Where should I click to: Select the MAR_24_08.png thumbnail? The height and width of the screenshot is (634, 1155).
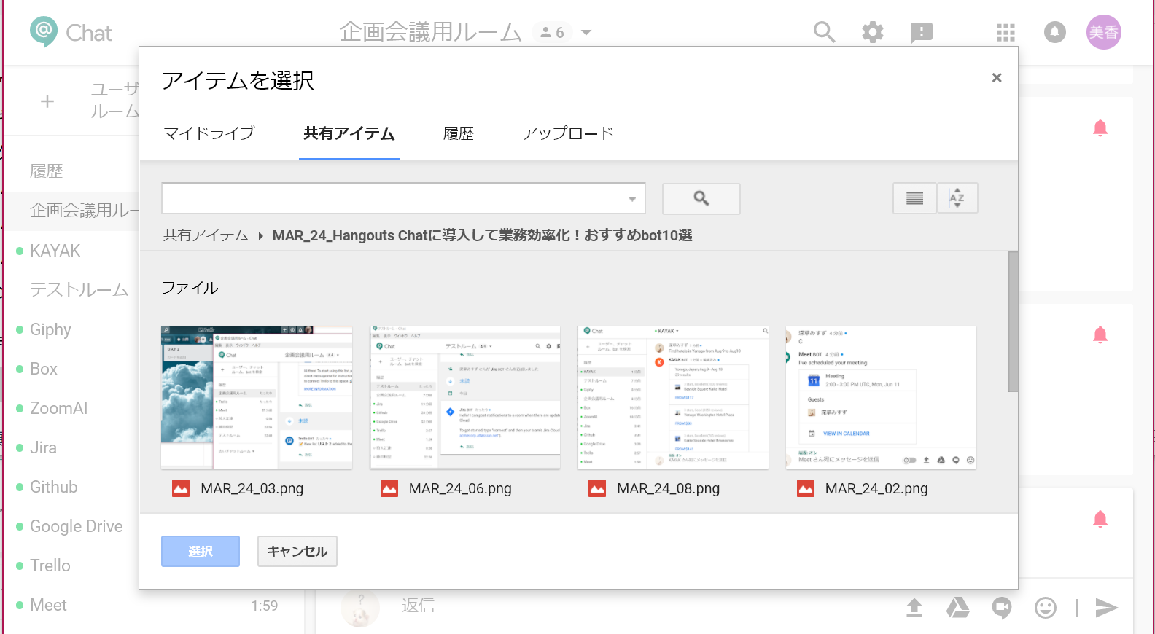click(x=673, y=397)
